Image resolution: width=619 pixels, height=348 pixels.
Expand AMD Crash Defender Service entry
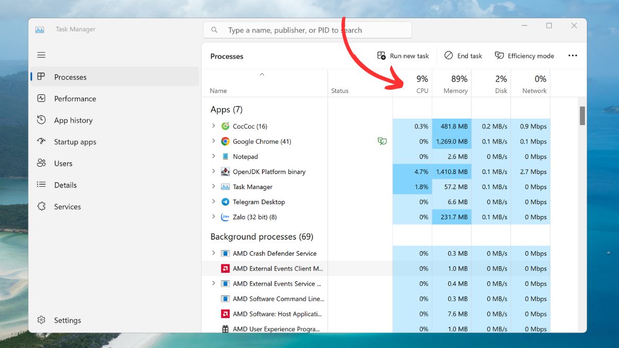214,253
